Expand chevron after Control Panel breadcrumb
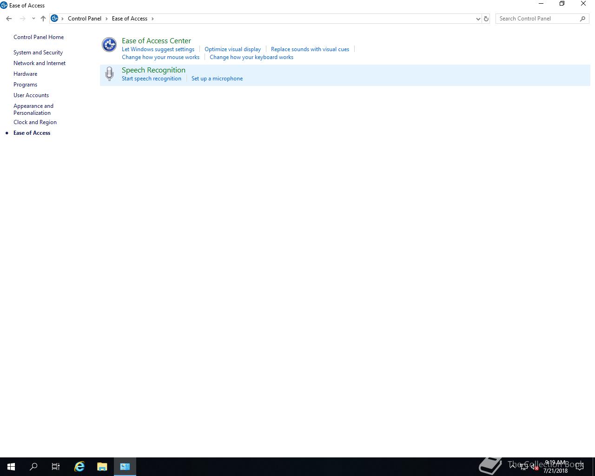 106,19
